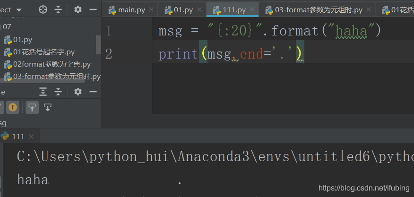Click the format method call on line 1
This screenshot has width=414, height=197.
295,31
